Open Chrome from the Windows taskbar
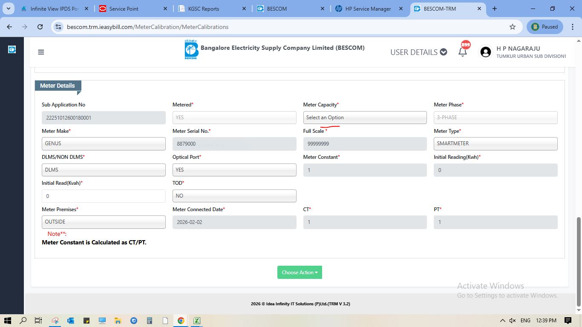The width and height of the screenshot is (582, 327). coord(181,321)
